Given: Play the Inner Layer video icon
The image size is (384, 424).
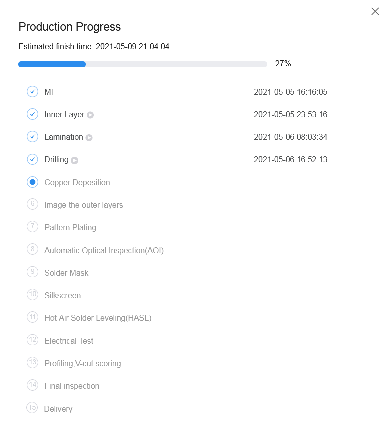Looking at the screenshot, I should click(90, 115).
